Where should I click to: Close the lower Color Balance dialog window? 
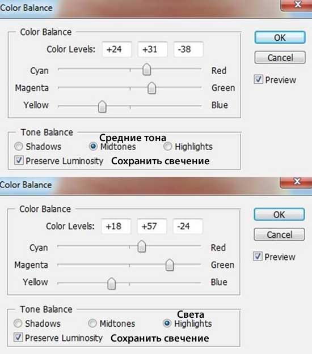(x=297, y=181)
